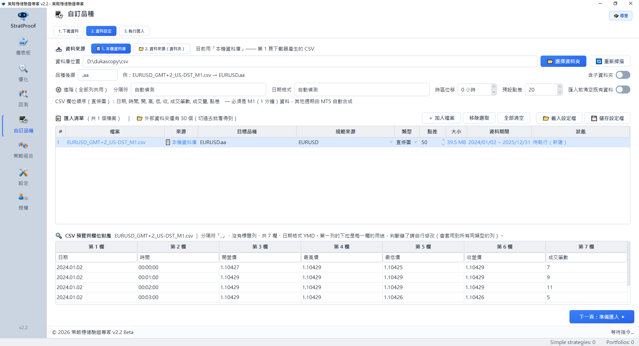Toggle the 匯入前清空既有資料 switch
The width and height of the screenshot is (639, 346).
[x=623, y=90]
